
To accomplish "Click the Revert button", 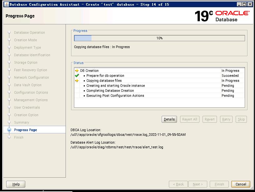I will (x=210, y=119).
